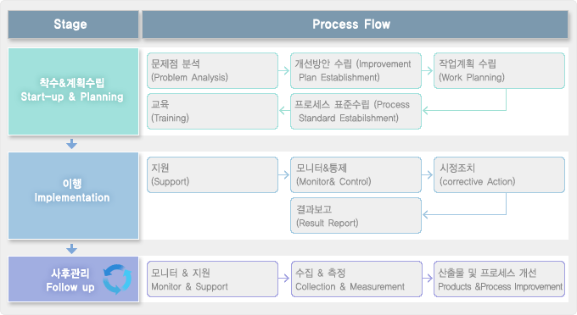Click arrow between Monitor & Support and Collection
The image size is (577, 315).
coord(283,279)
